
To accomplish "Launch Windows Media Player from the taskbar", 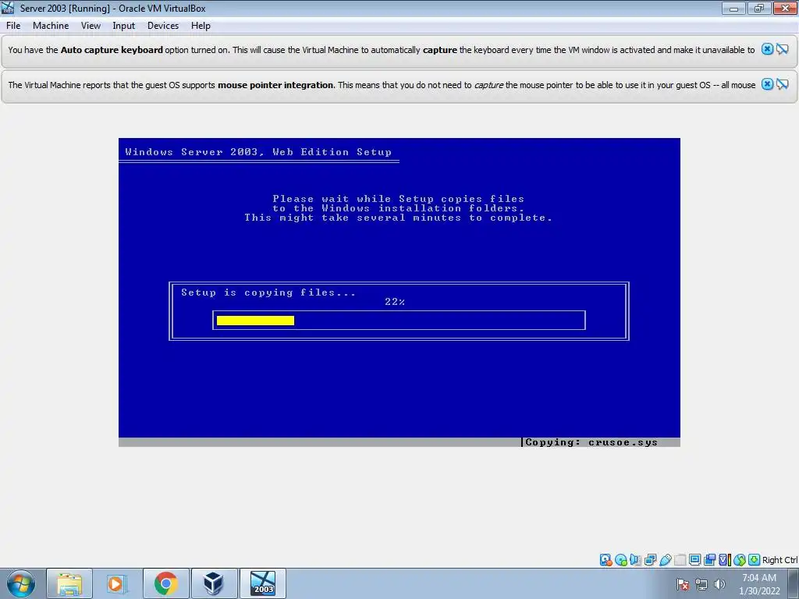I will coord(117,583).
